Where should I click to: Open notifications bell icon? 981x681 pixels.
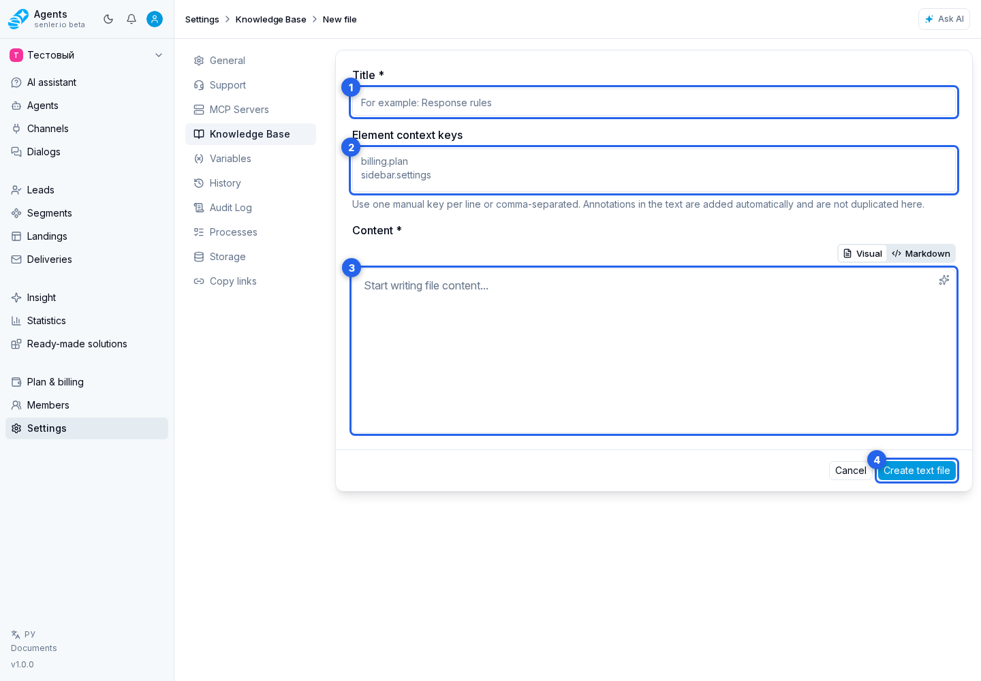coord(131,19)
